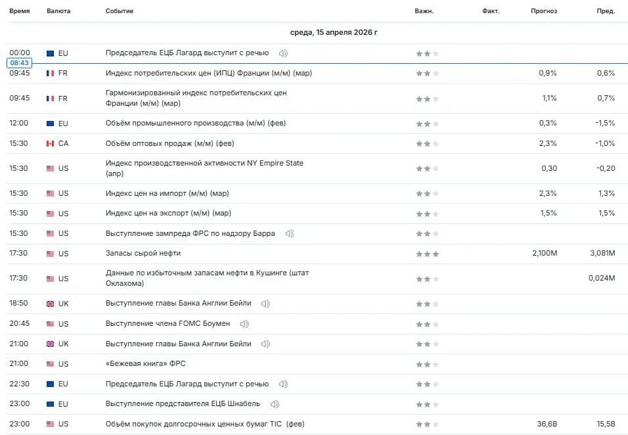The width and height of the screenshot is (628, 435).
Task: Click French flag in CPI France row
Action: pos(50,74)
